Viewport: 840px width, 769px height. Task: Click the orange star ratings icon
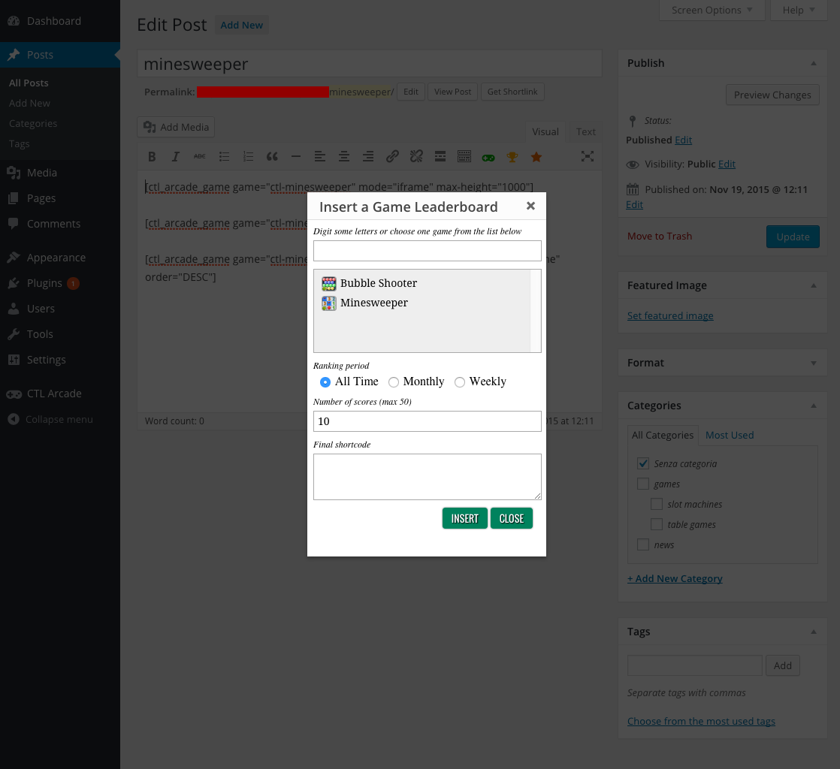536,156
